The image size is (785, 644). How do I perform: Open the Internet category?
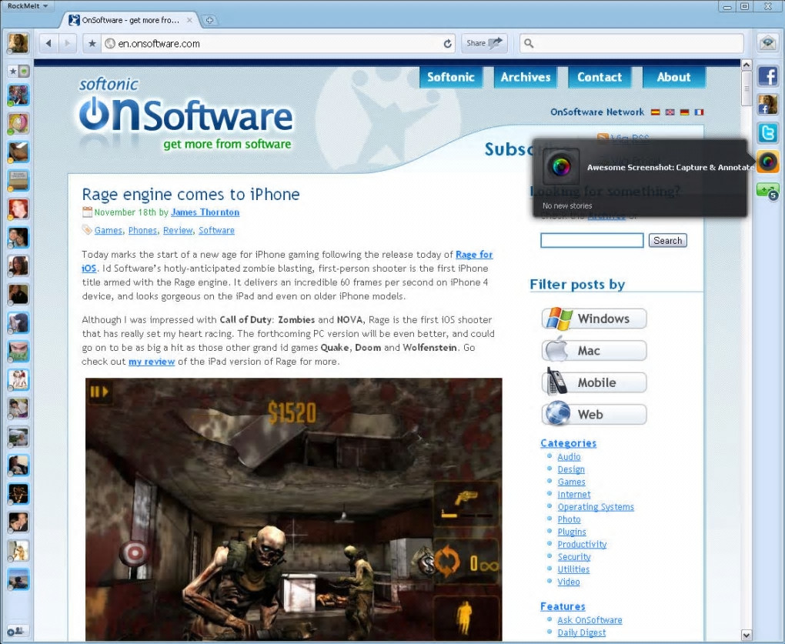click(x=573, y=494)
